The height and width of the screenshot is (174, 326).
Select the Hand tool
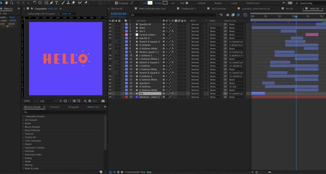(6, 3)
